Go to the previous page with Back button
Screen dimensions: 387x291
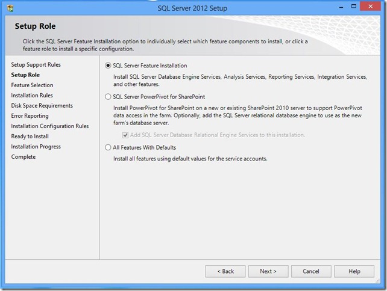225,271
